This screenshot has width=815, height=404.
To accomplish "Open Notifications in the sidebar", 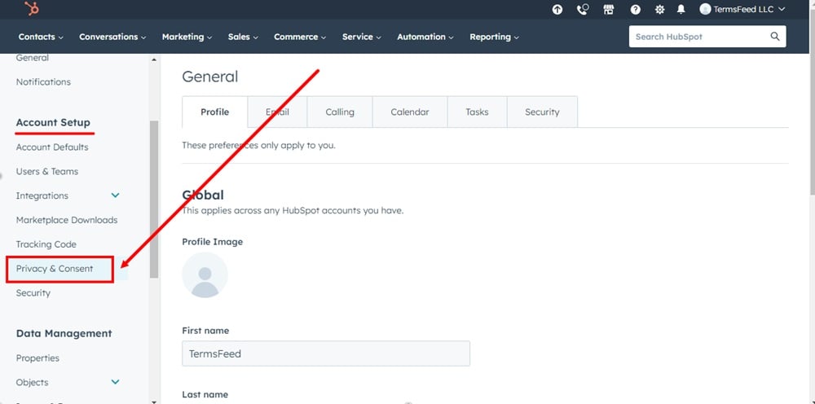I will (43, 81).
